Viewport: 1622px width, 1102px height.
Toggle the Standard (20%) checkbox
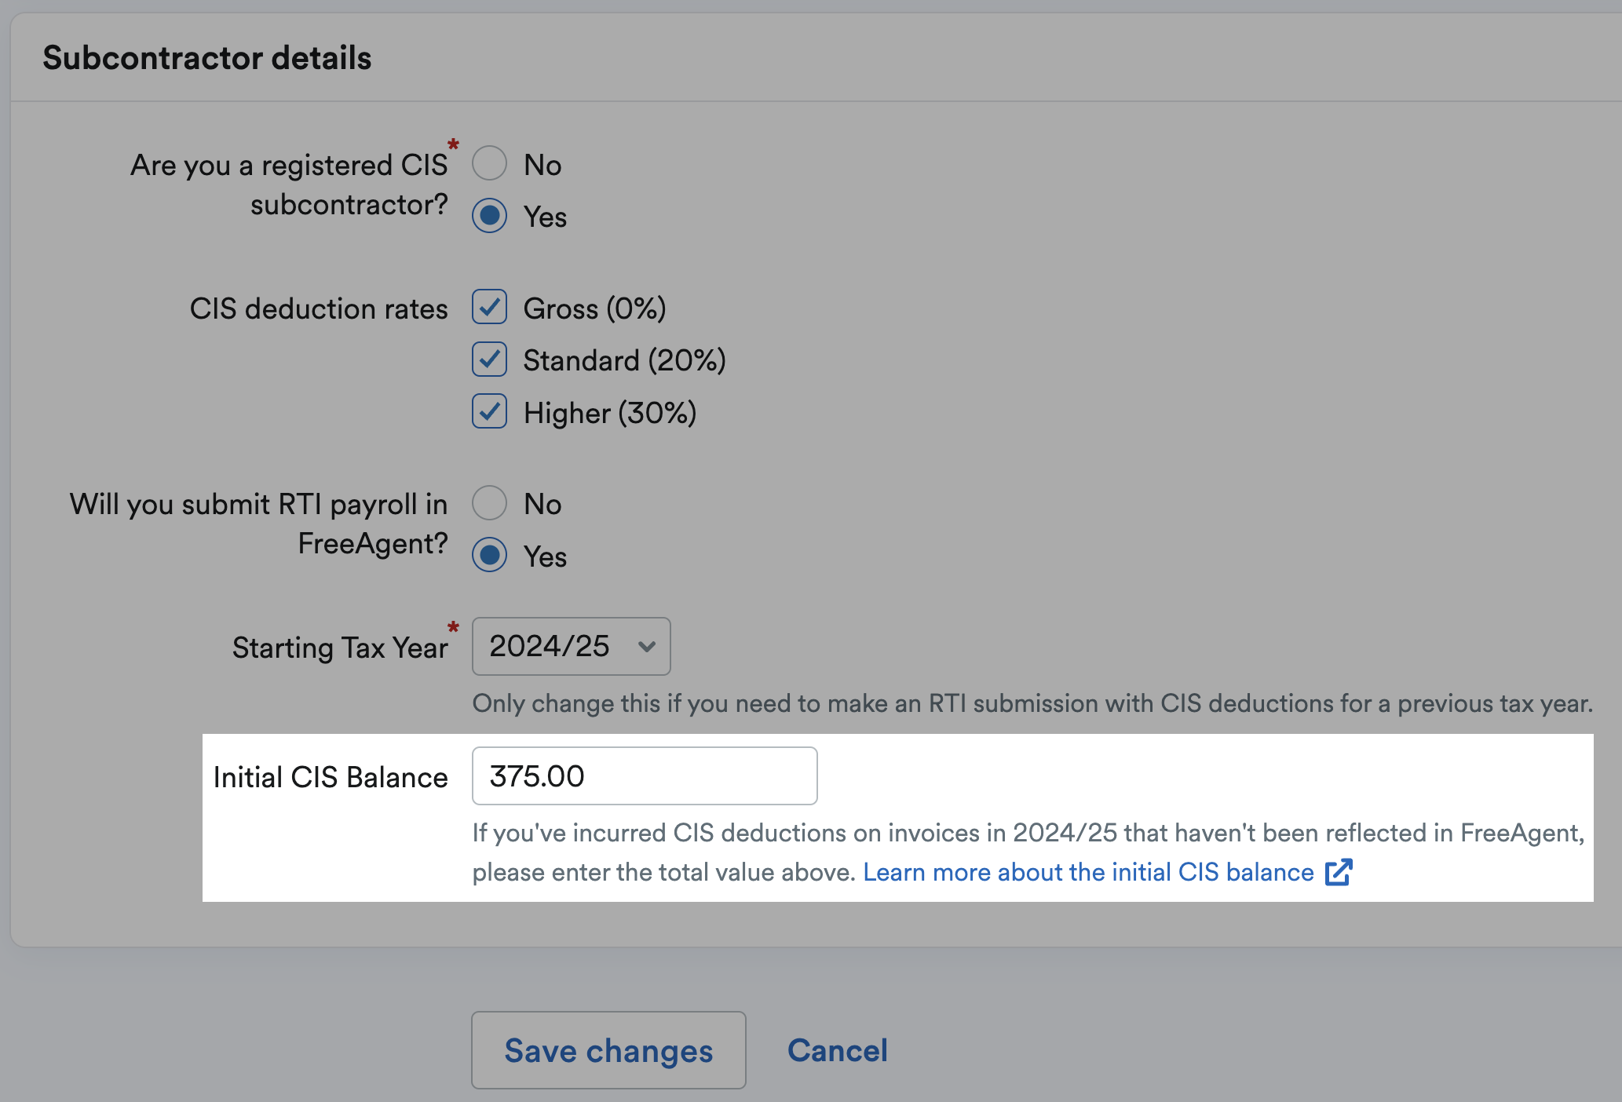(489, 359)
